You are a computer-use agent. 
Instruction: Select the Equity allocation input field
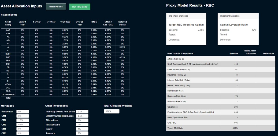[x=82, y=129]
